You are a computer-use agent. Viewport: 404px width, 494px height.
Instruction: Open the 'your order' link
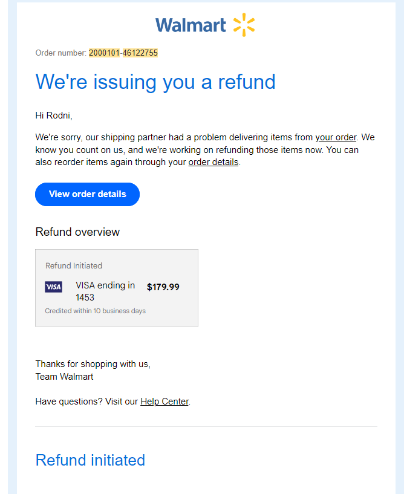coord(336,137)
